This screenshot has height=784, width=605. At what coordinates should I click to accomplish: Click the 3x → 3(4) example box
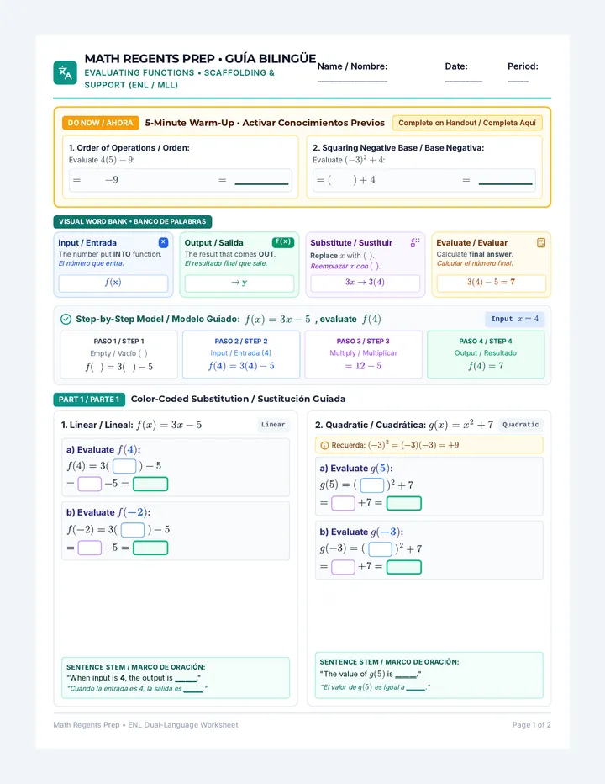(366, 283)
